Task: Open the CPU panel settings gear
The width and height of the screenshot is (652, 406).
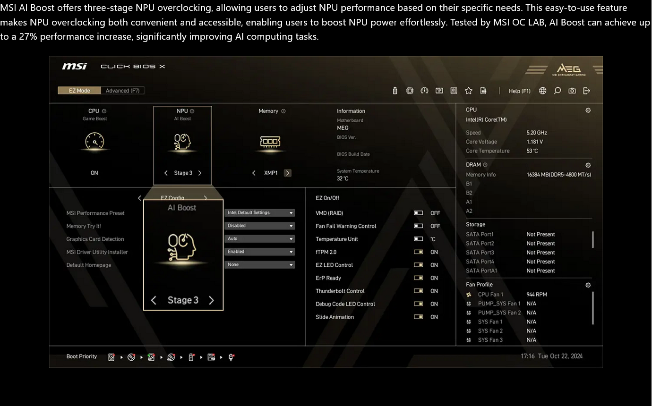Action: (x=588, y=110)
